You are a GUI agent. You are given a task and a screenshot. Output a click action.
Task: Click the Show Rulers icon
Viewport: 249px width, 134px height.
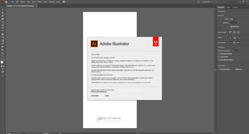pyautogui.click(x=230, y=32)
